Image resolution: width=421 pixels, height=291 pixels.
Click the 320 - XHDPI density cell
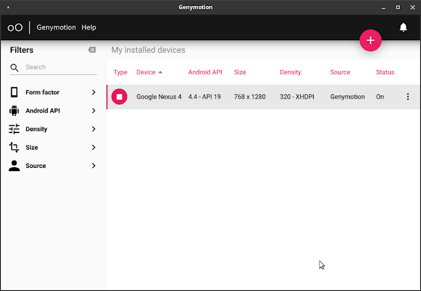[x=297, y=97]
